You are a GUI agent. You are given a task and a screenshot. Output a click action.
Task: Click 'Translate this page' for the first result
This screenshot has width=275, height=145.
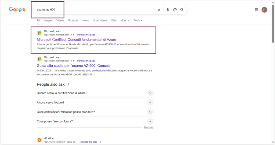coord(86,35)
